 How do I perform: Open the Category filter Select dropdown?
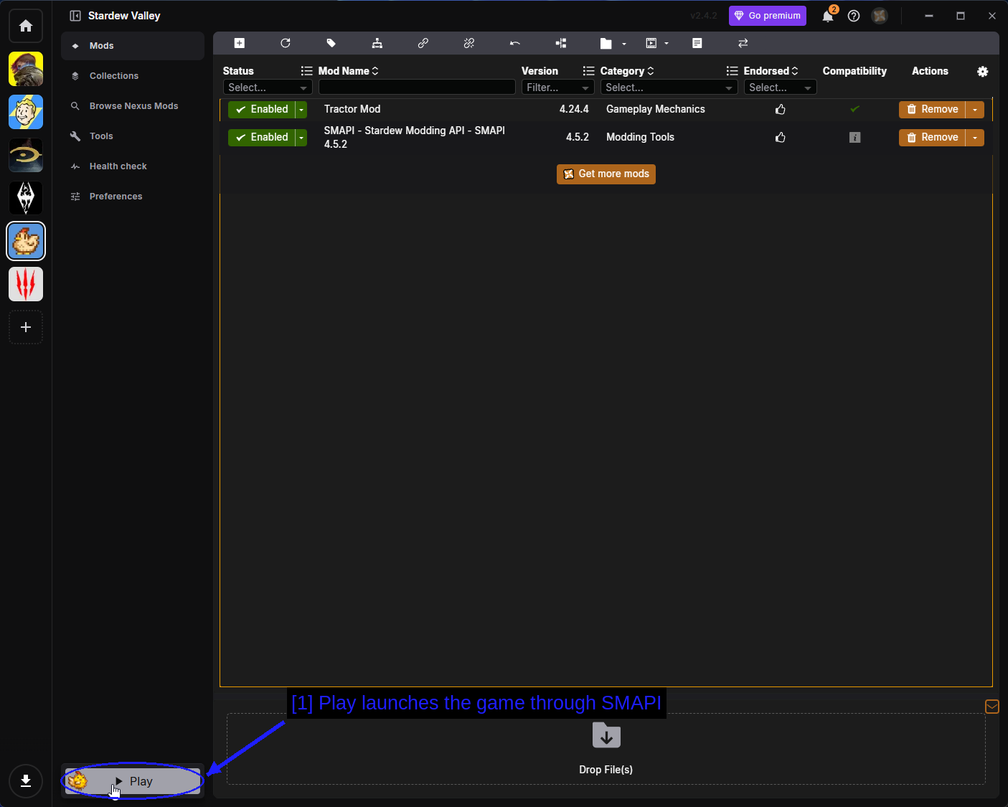(x=669, y=88)
